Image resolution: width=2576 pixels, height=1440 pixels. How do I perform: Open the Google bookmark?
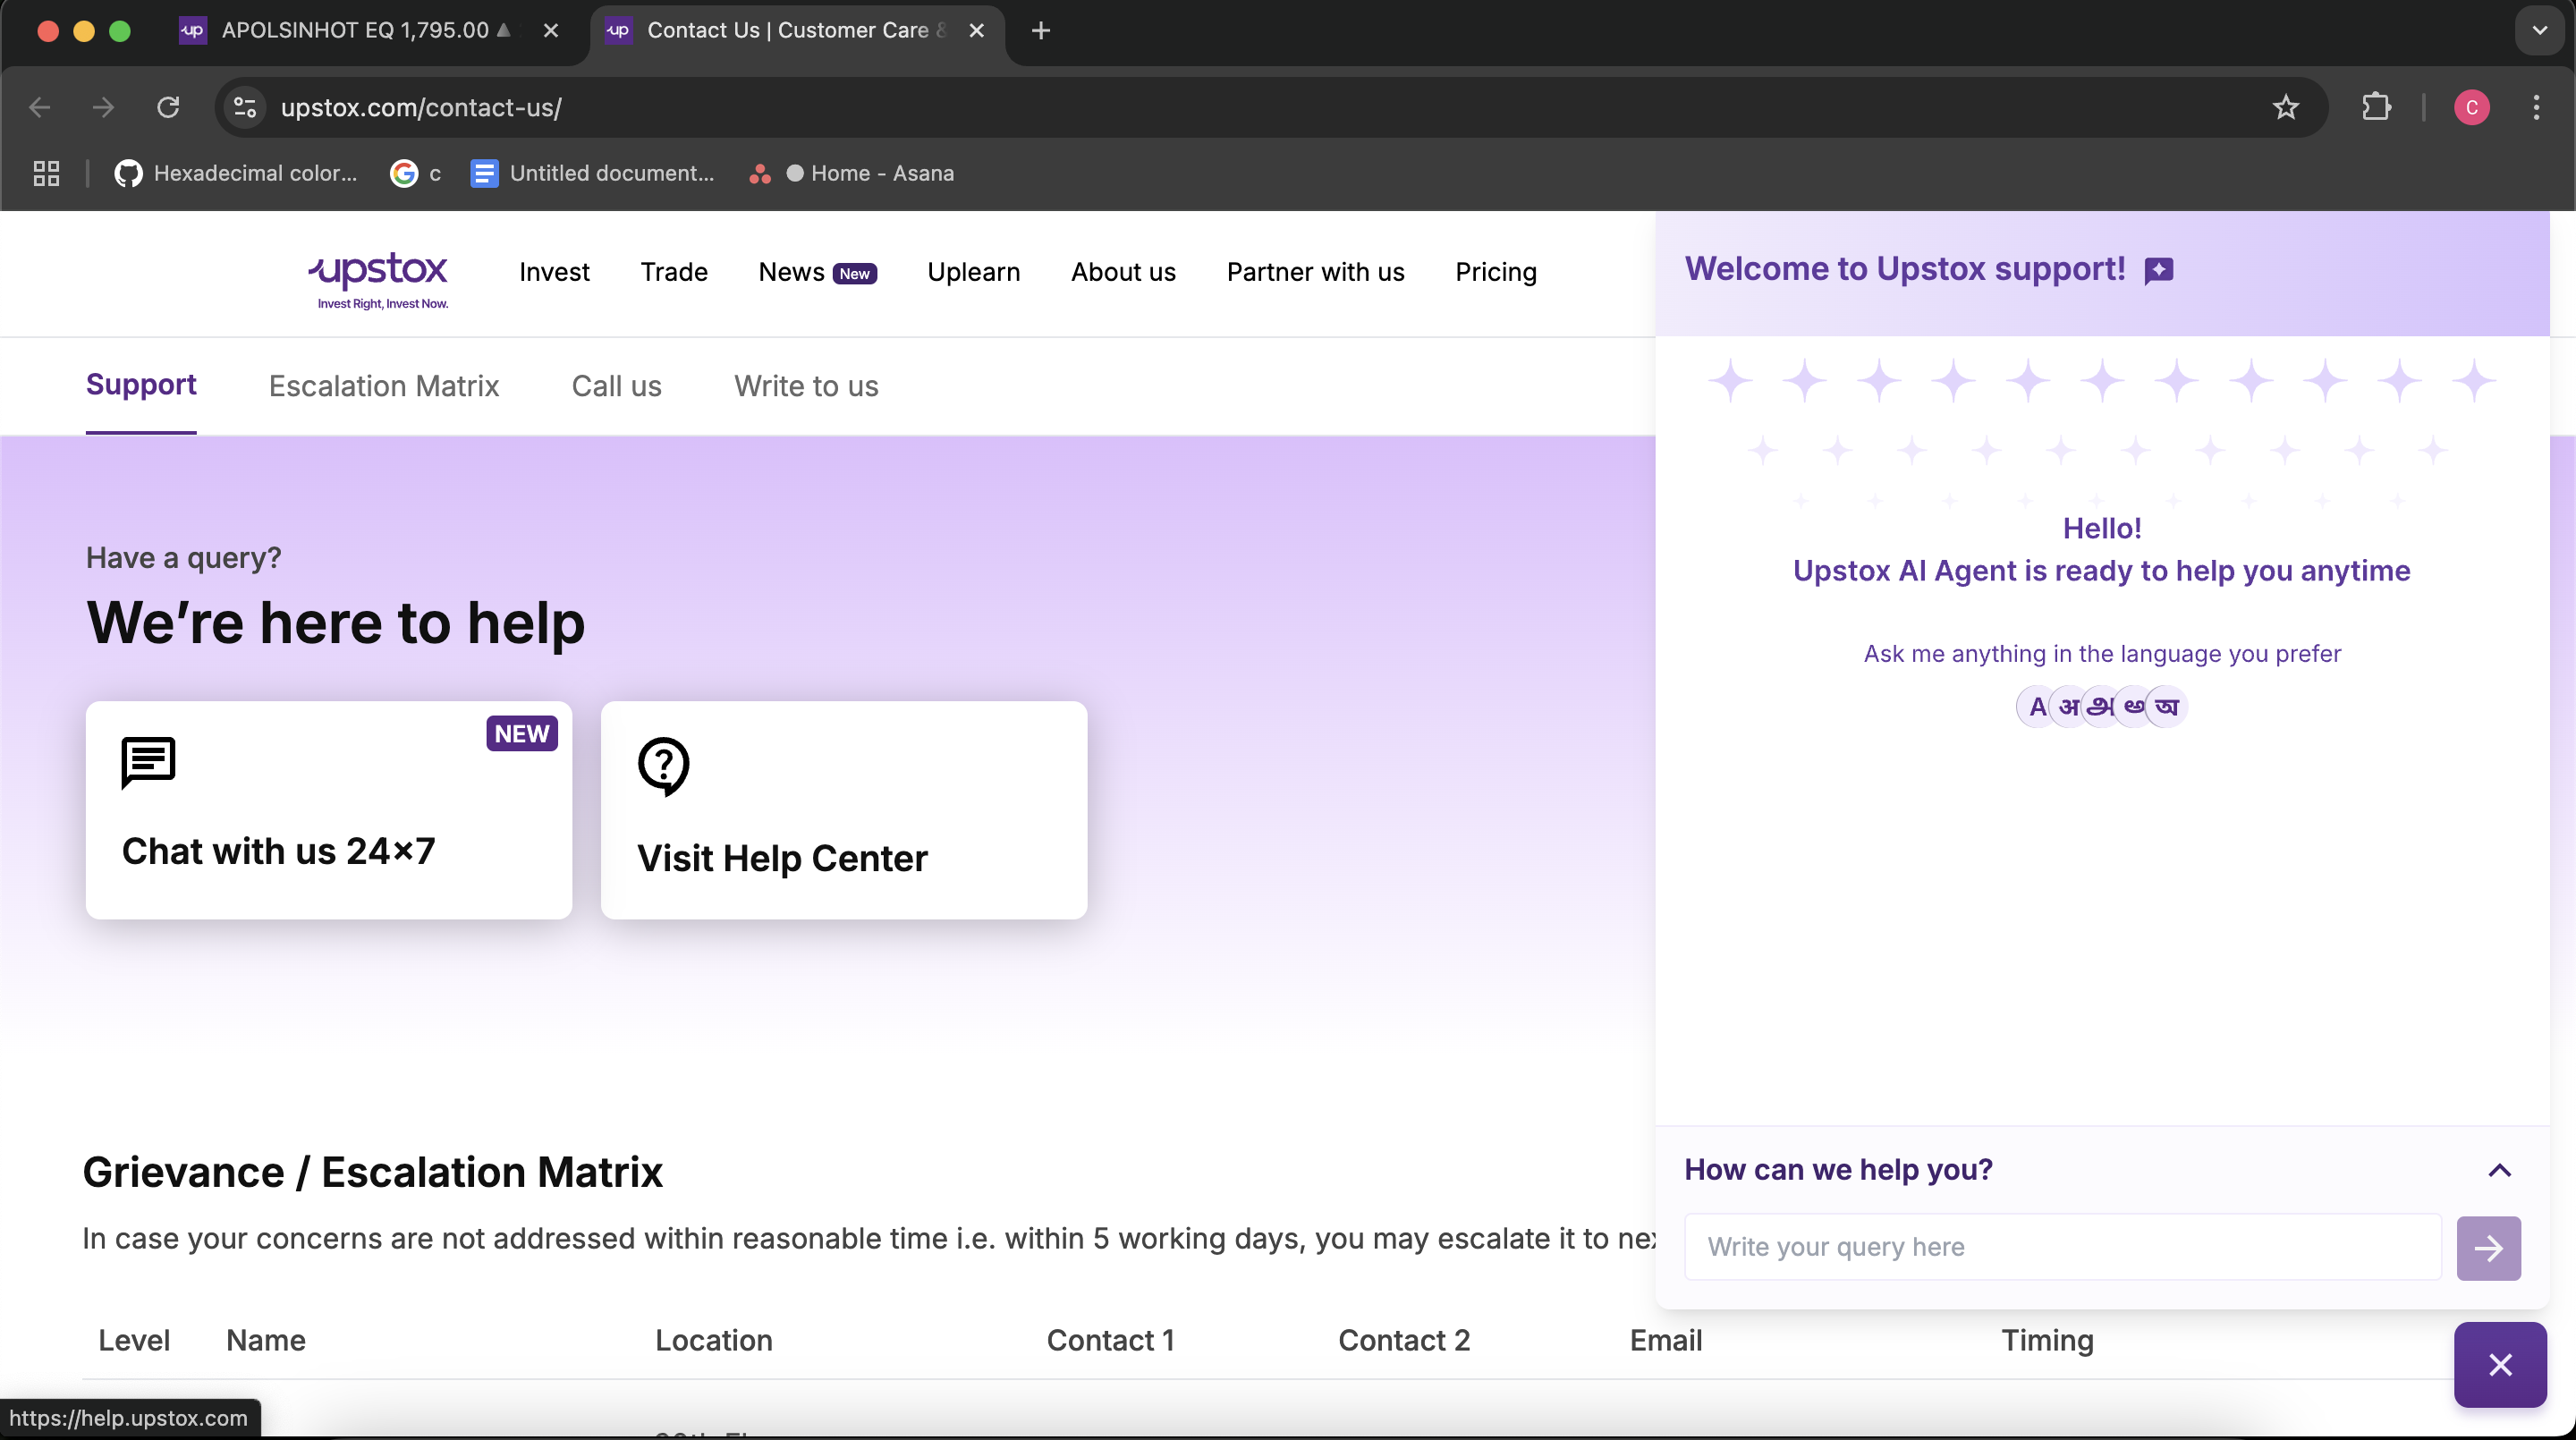(416, 173)
